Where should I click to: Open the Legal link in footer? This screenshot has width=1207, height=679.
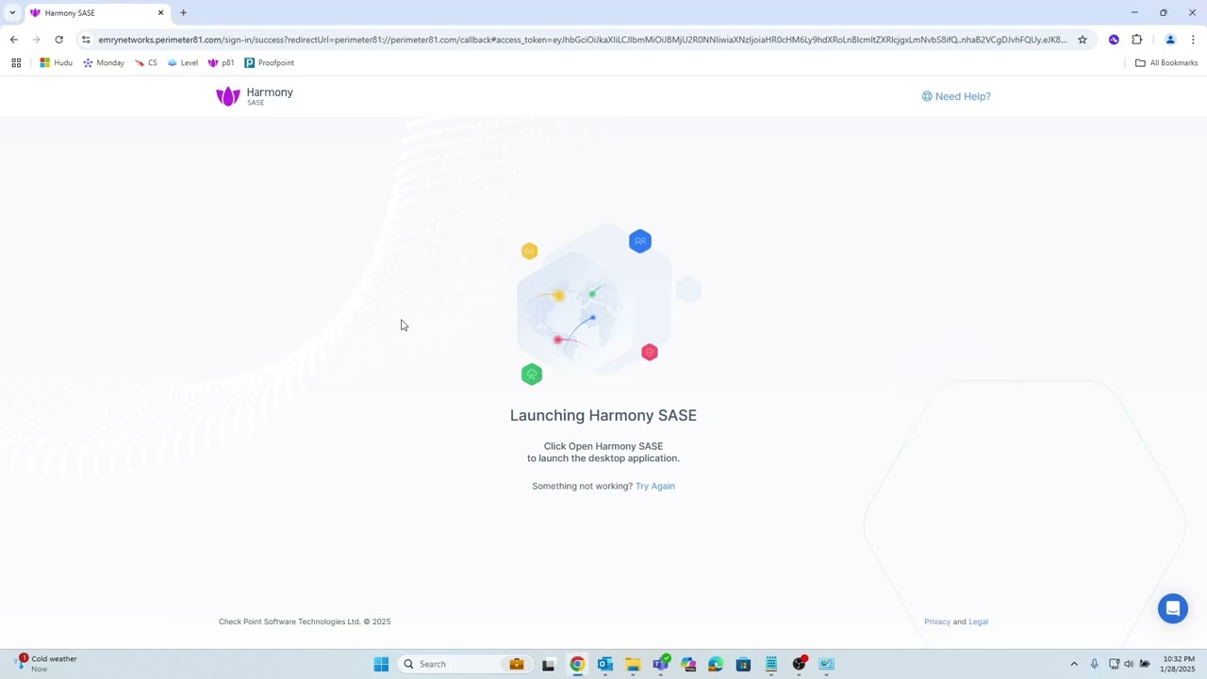tap(978, 622)
